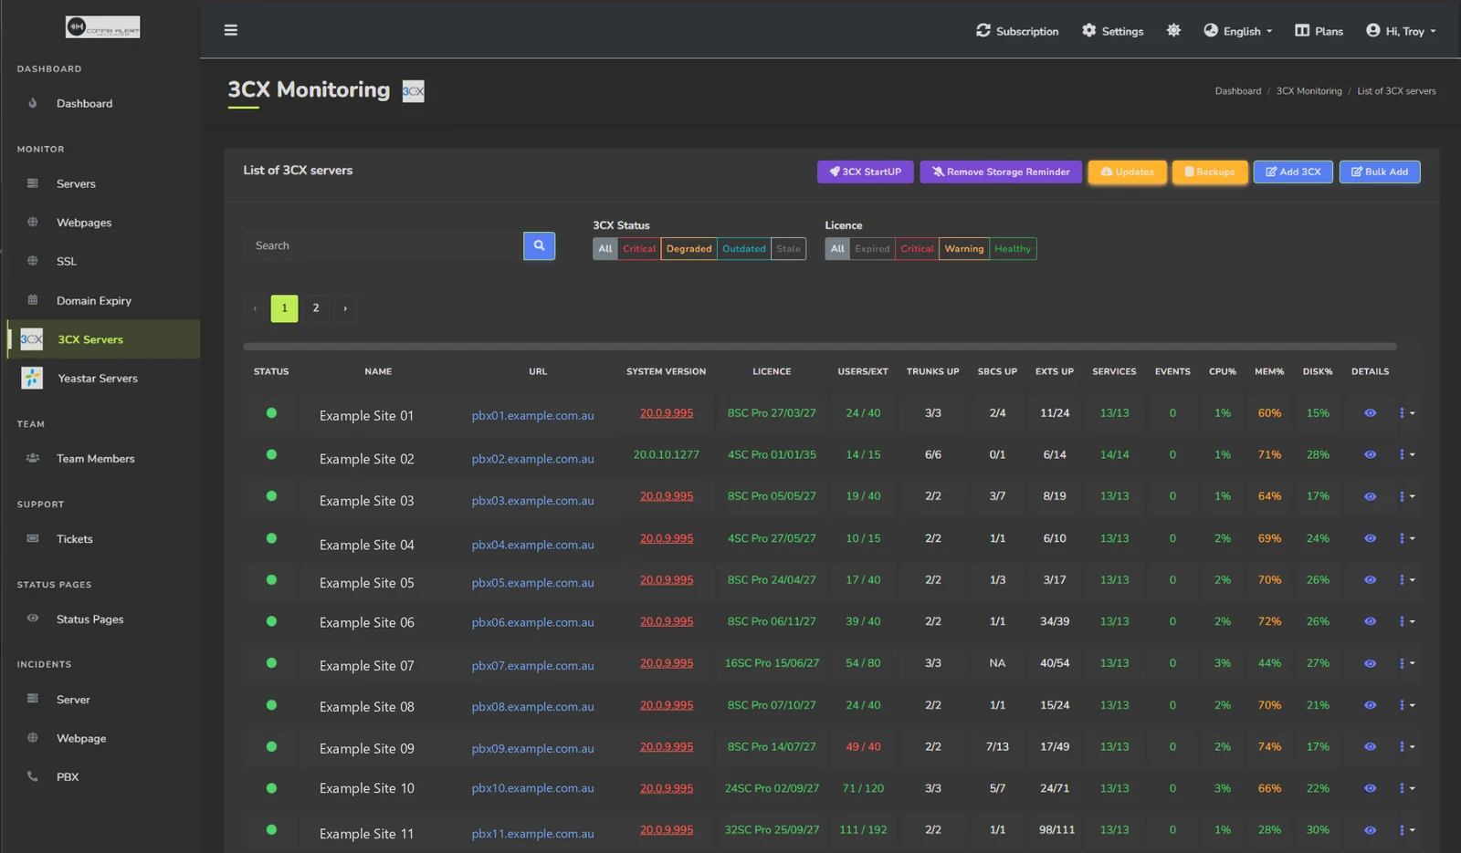1461x853 pixels.
Task: Click the Search input field
Action: [x=384, y=245]
